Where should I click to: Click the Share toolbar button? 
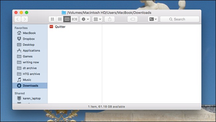pyautogui.click(x=110, y=19)
